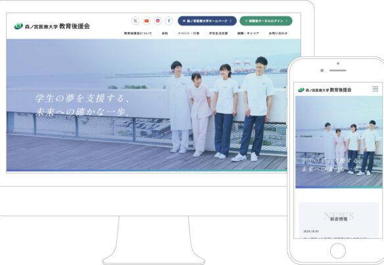Click the 森ノ宮医療大学 教育後援会 logo on desktop
Image resolution: width=384 pixels, height=265 pixels.
point(52,26)
